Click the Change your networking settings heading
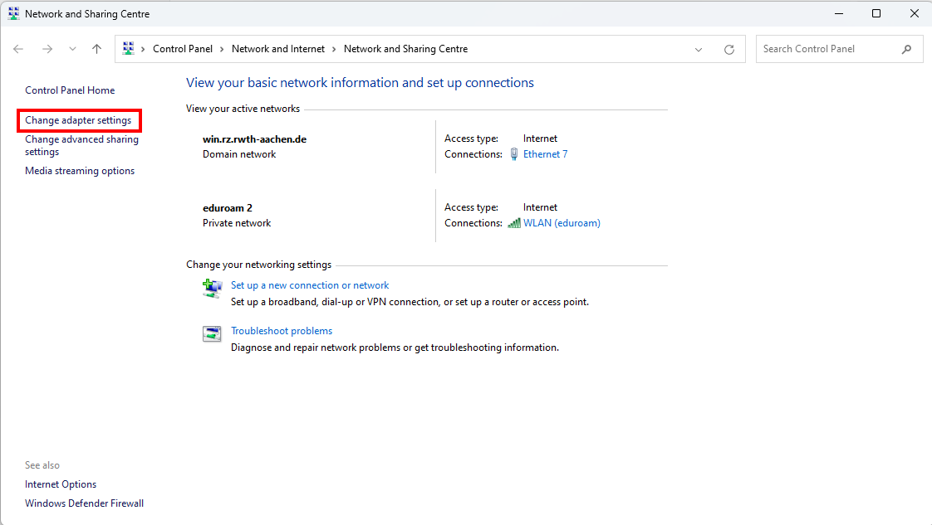This screenshot has height=525, width=932. tap(258, 265)
